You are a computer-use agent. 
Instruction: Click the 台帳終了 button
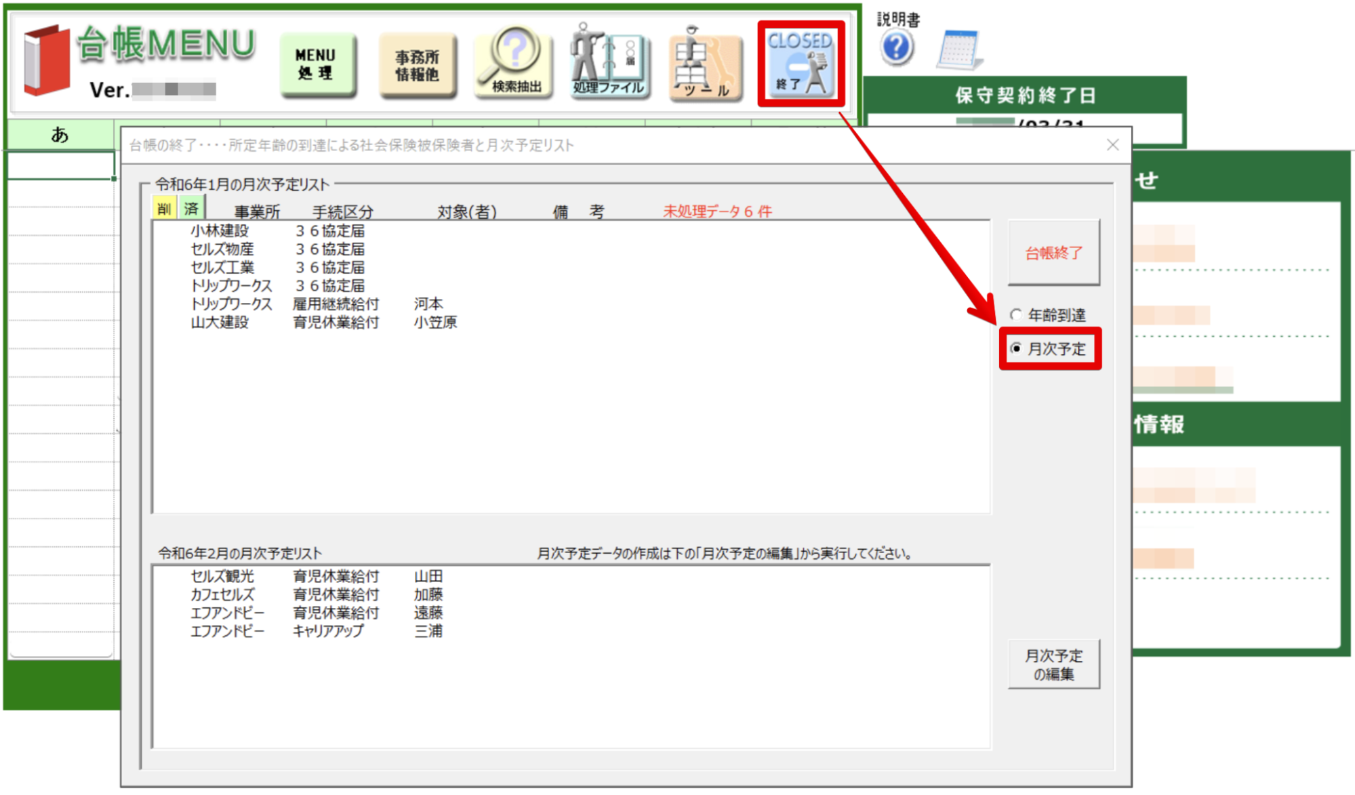tap(1053, 253)
